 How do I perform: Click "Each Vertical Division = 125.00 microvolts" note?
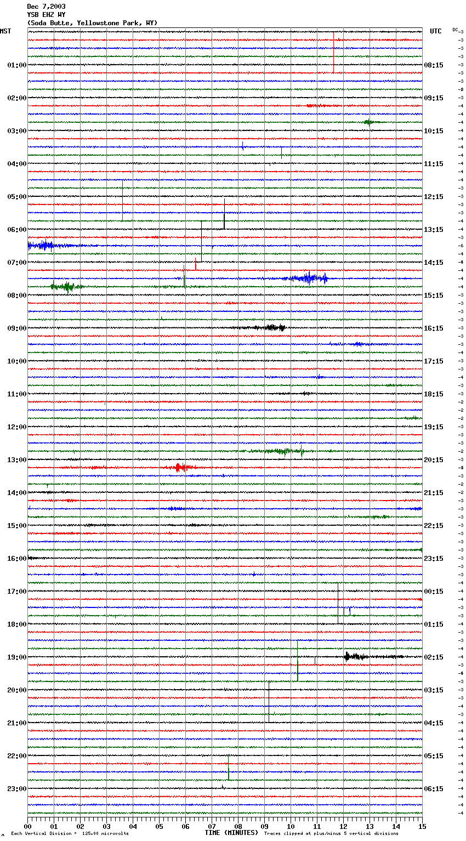tap(70, 834)
